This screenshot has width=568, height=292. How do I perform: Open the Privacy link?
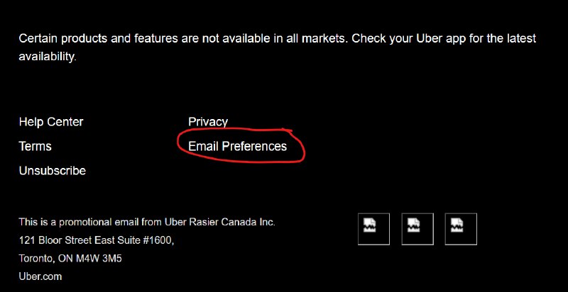pyautogui.click(x=208, y=122)
